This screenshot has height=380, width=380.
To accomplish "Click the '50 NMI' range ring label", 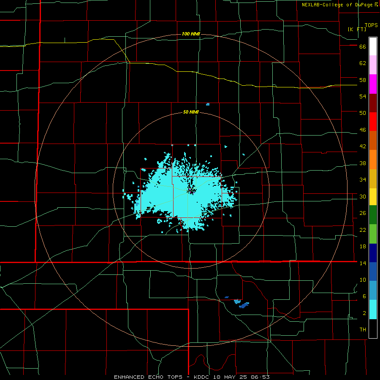I will [x=191, y=112].
